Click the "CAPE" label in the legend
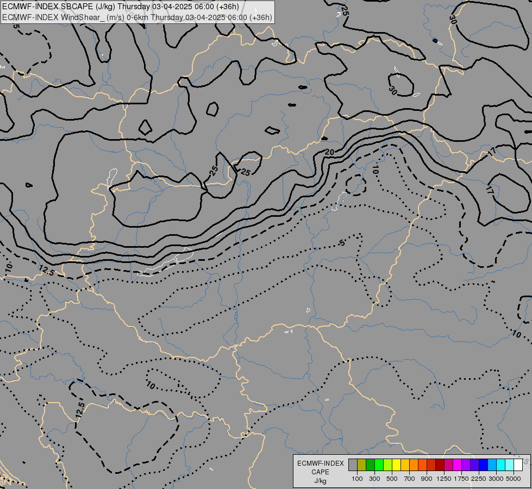Viewport: 532px width, 489px height. [320, 472]
